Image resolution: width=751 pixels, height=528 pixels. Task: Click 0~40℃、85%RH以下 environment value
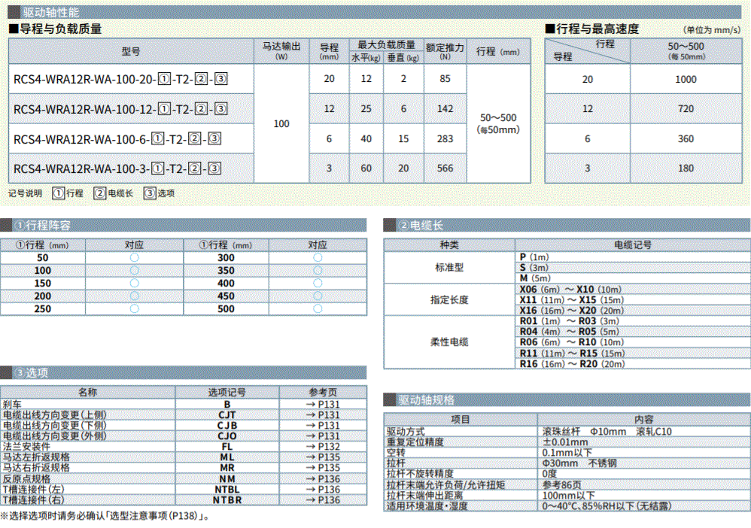[x=607, y=505]
